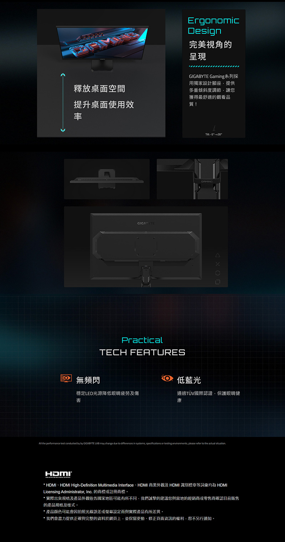Click the square symbol beside rear monitor
285x542 pixels.
pos(218,282)
